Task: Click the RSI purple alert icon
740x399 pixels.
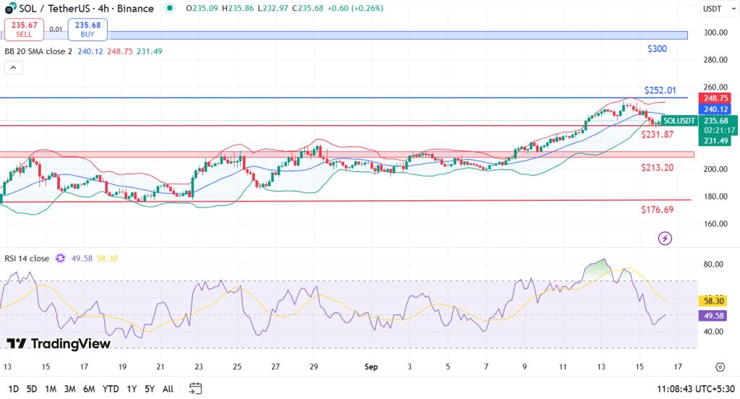Action: 61,258
